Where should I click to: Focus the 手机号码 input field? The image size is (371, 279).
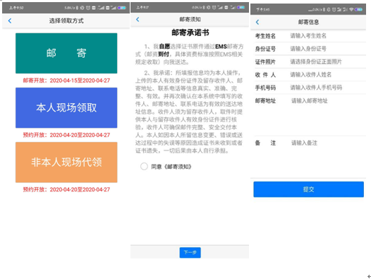pyautogui.click(x=327, y=88)
